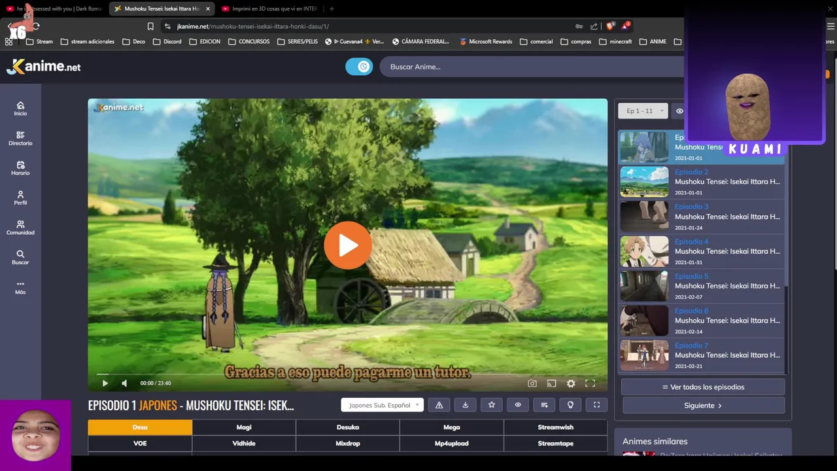This screenshot has width=837, height=471.
Task: Cast the video using the cast icon
Action: click(551, 383)
